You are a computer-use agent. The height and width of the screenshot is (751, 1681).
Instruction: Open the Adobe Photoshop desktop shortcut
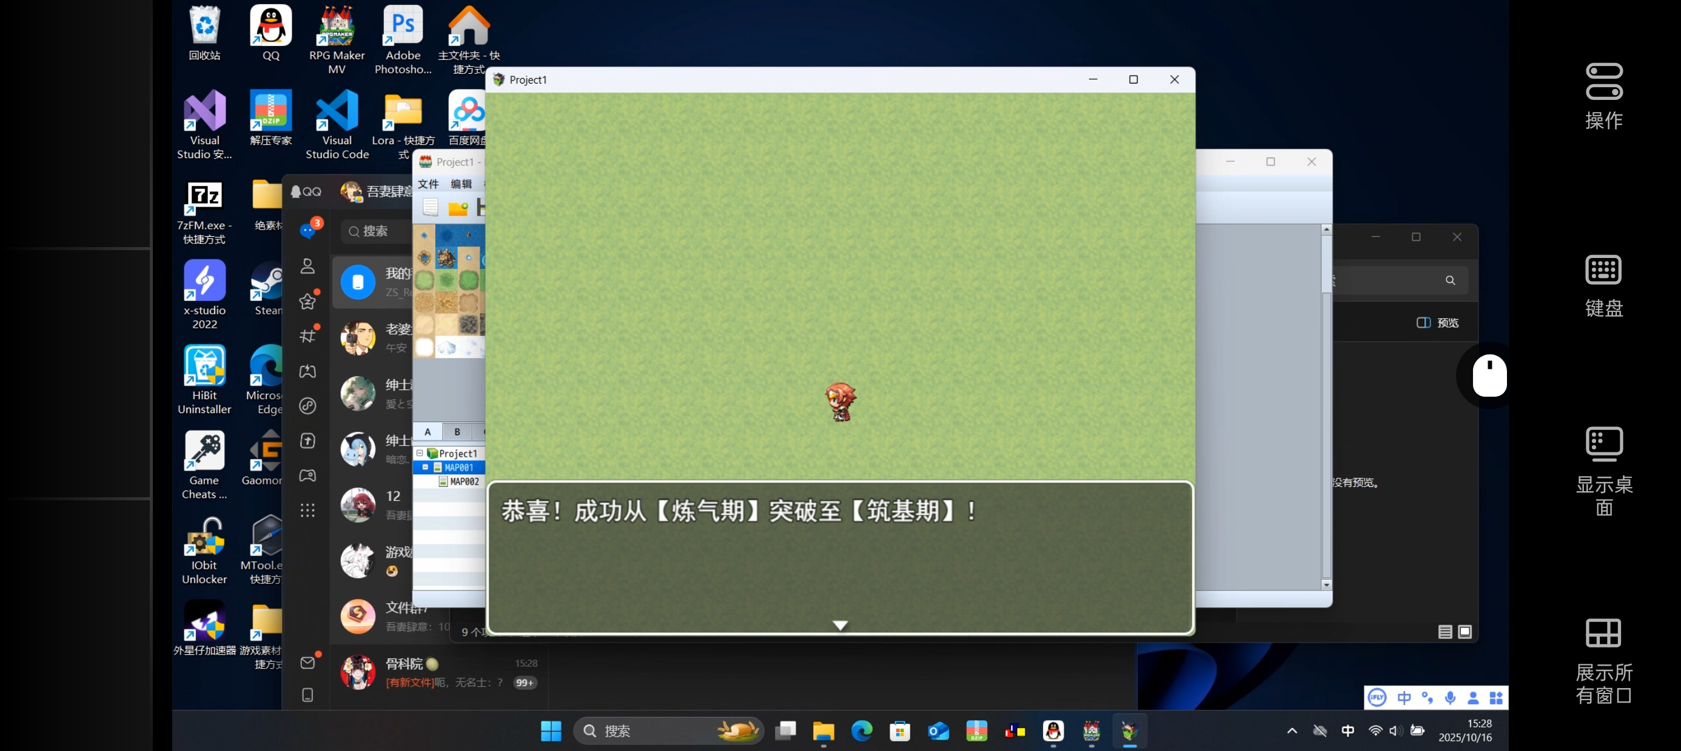403,40
